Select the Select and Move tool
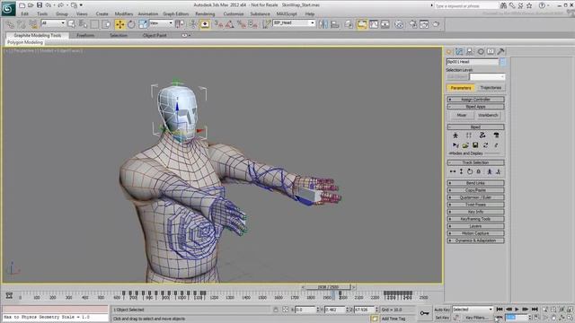The image size is (575, 323). (119, 24)
